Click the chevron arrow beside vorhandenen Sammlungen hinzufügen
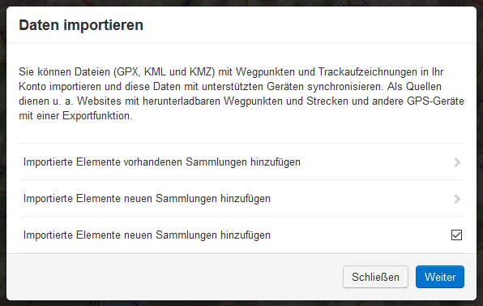483x306 pixels. coord(457,162)
